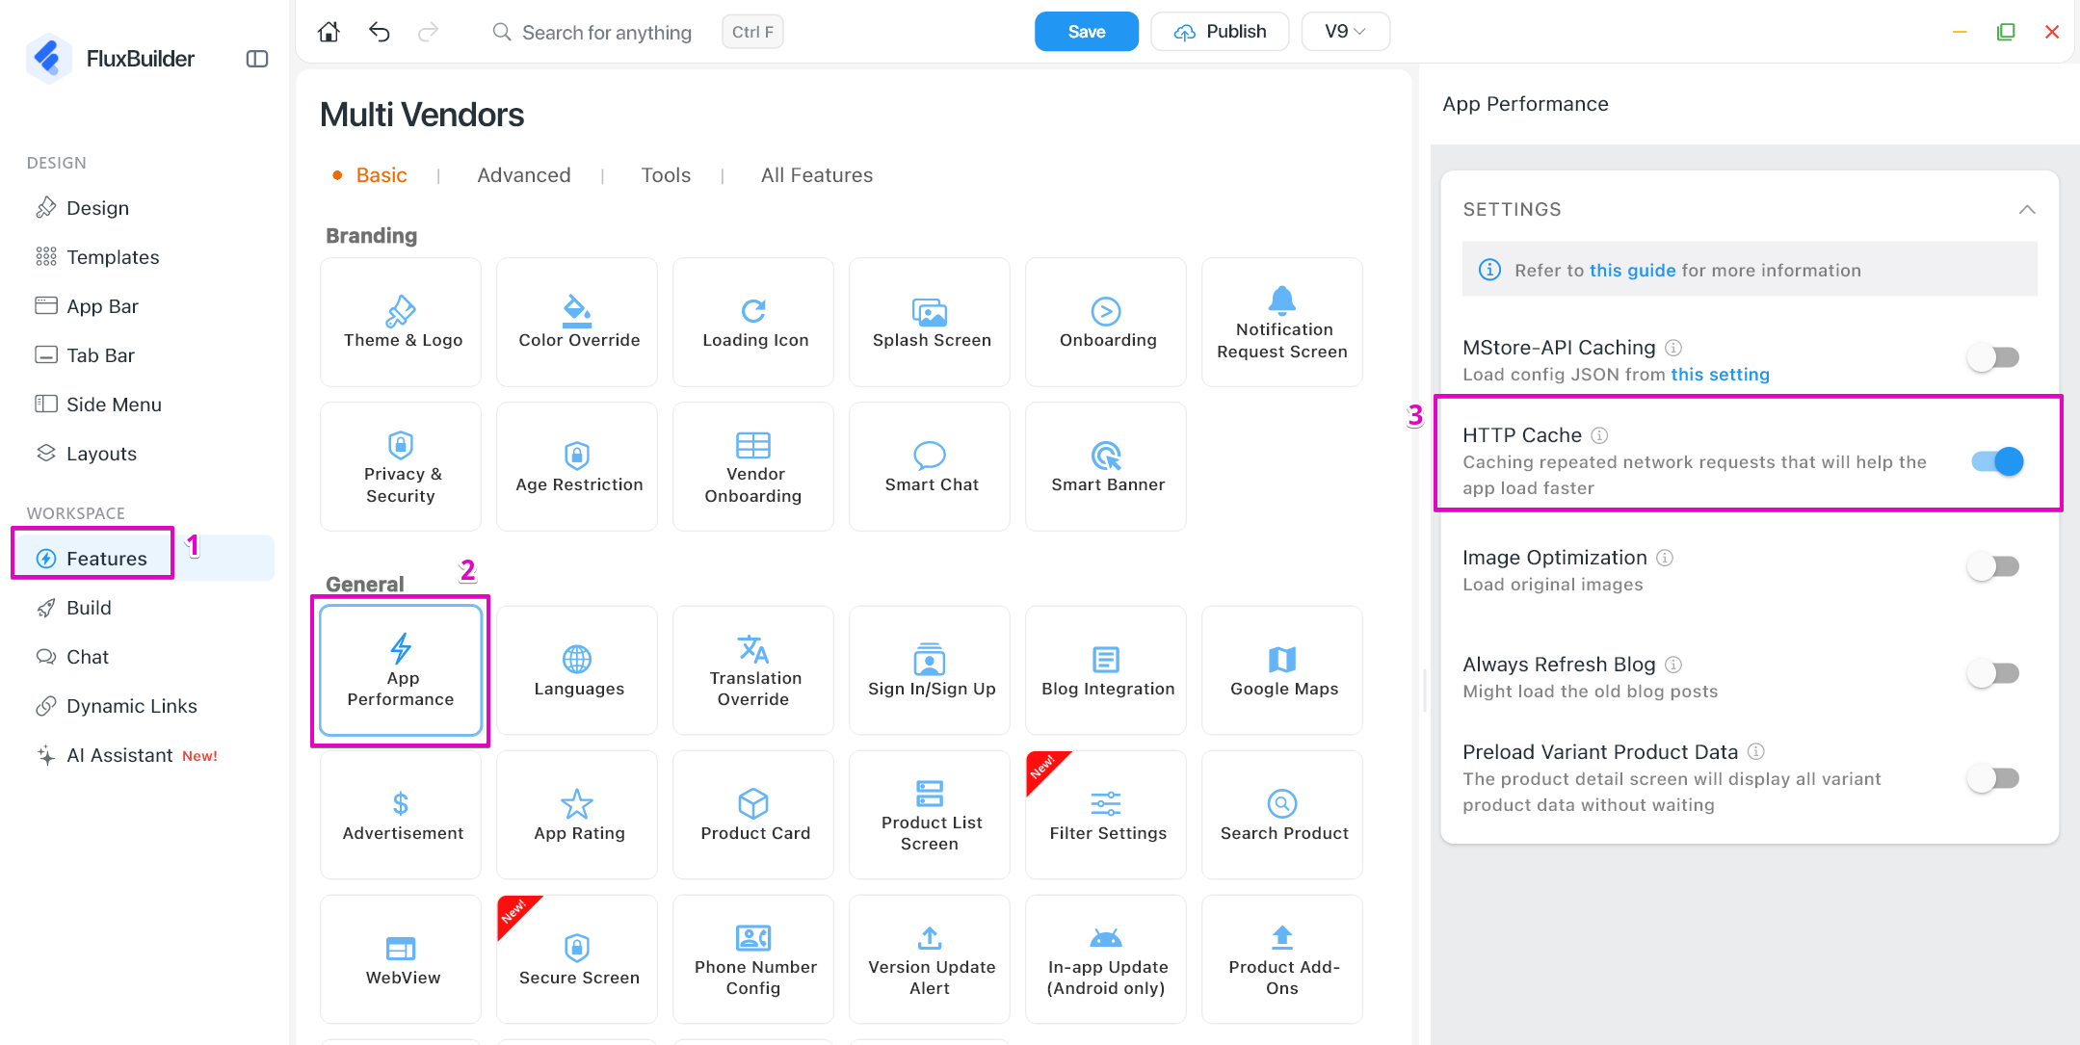Screen dimensions: 2080x1045
Task: Show info tooltip for Always Refresh Blog
Action: tap(1673, 665)
